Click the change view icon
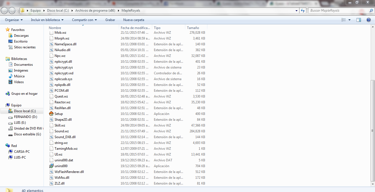 tap(344, 20)
